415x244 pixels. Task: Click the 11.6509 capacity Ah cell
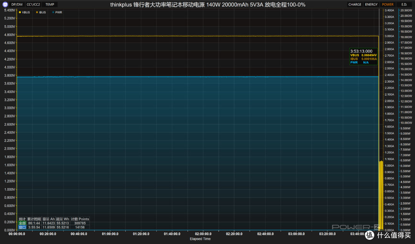[x=49, y=228]
